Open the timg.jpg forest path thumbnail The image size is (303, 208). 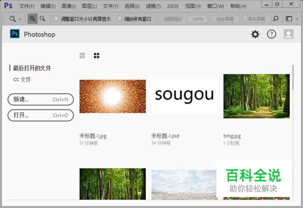tap(257, 96)
